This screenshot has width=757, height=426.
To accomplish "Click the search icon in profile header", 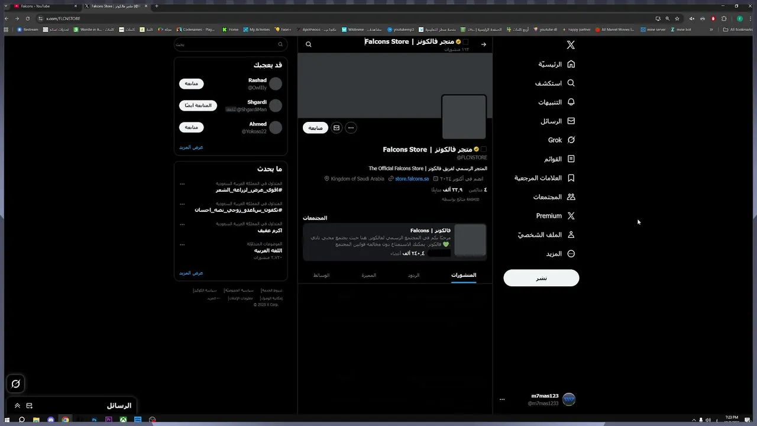I will [x=308, y=44].
